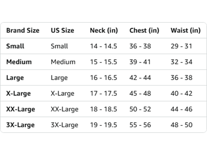Viewport: 207px width, 155px height.
Task: Click the US Size column header
Action: tap(62, 31)
